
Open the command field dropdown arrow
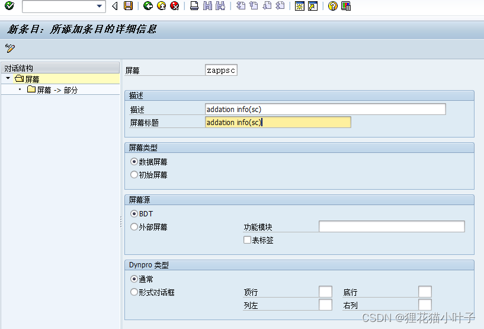coord(100,6)
